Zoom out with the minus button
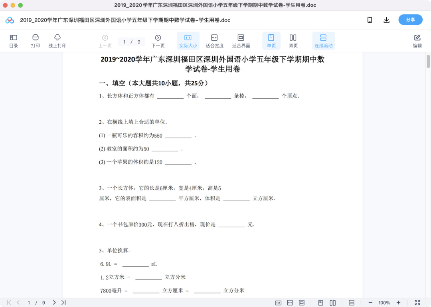Viewport: 431px width, 307px height. (370, 303)
